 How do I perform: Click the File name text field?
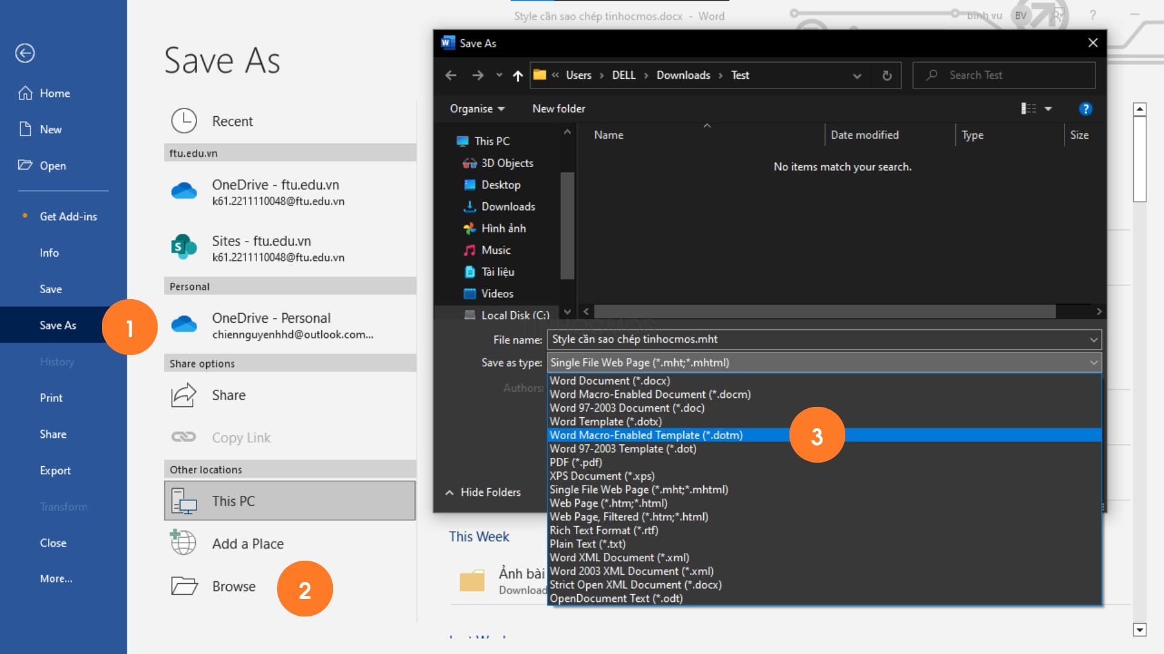coord(818,340)
